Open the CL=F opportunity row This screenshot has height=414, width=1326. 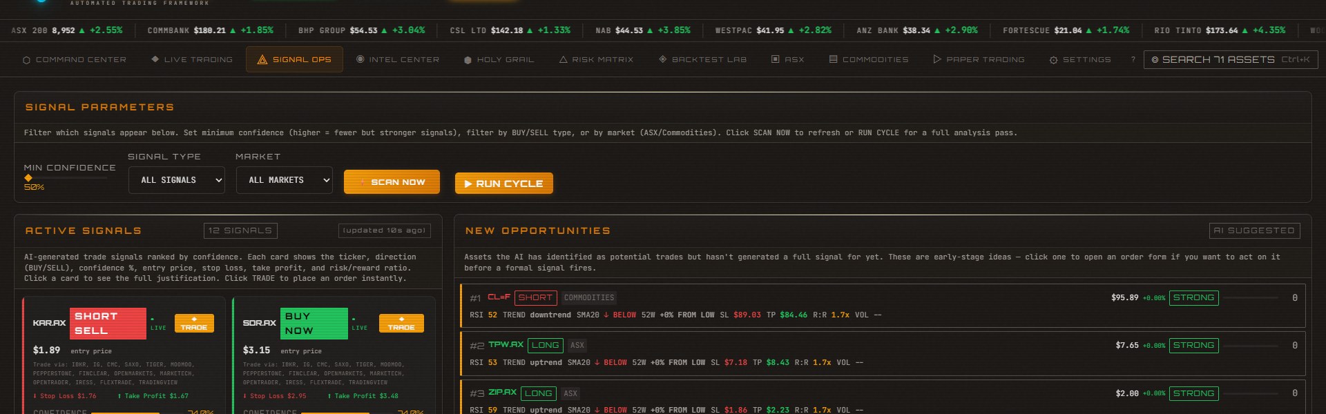pos(883,306)
